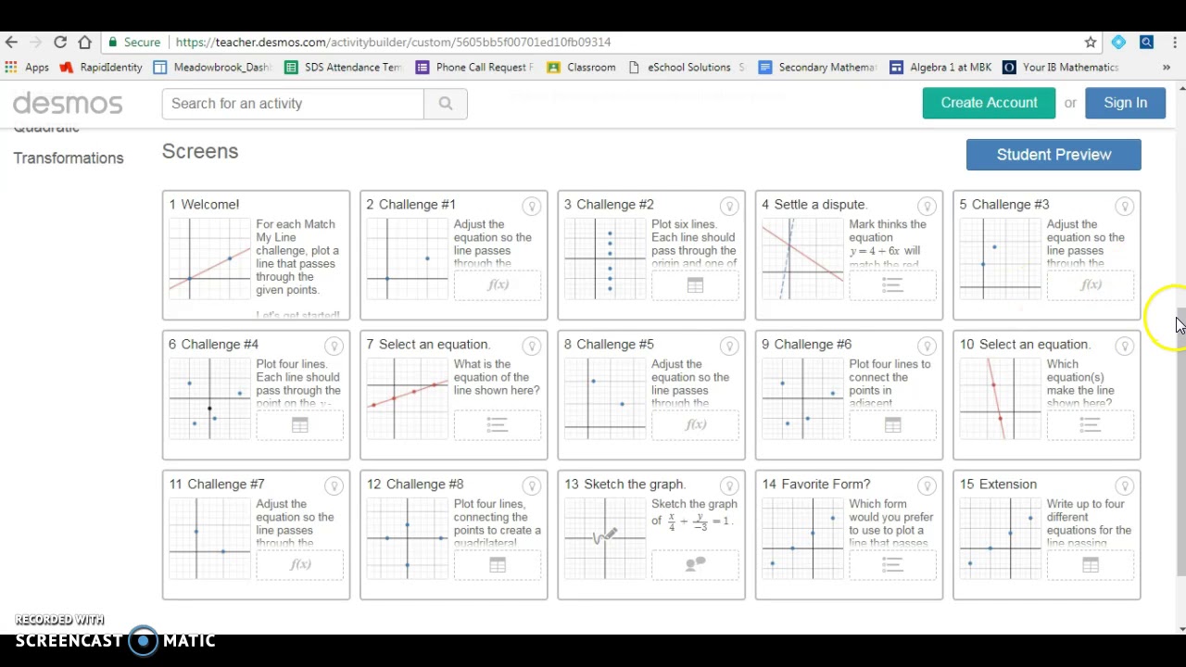Click the browser address bar URL
This screenshot has height=667, width=1186.
[x=393, y=42]
